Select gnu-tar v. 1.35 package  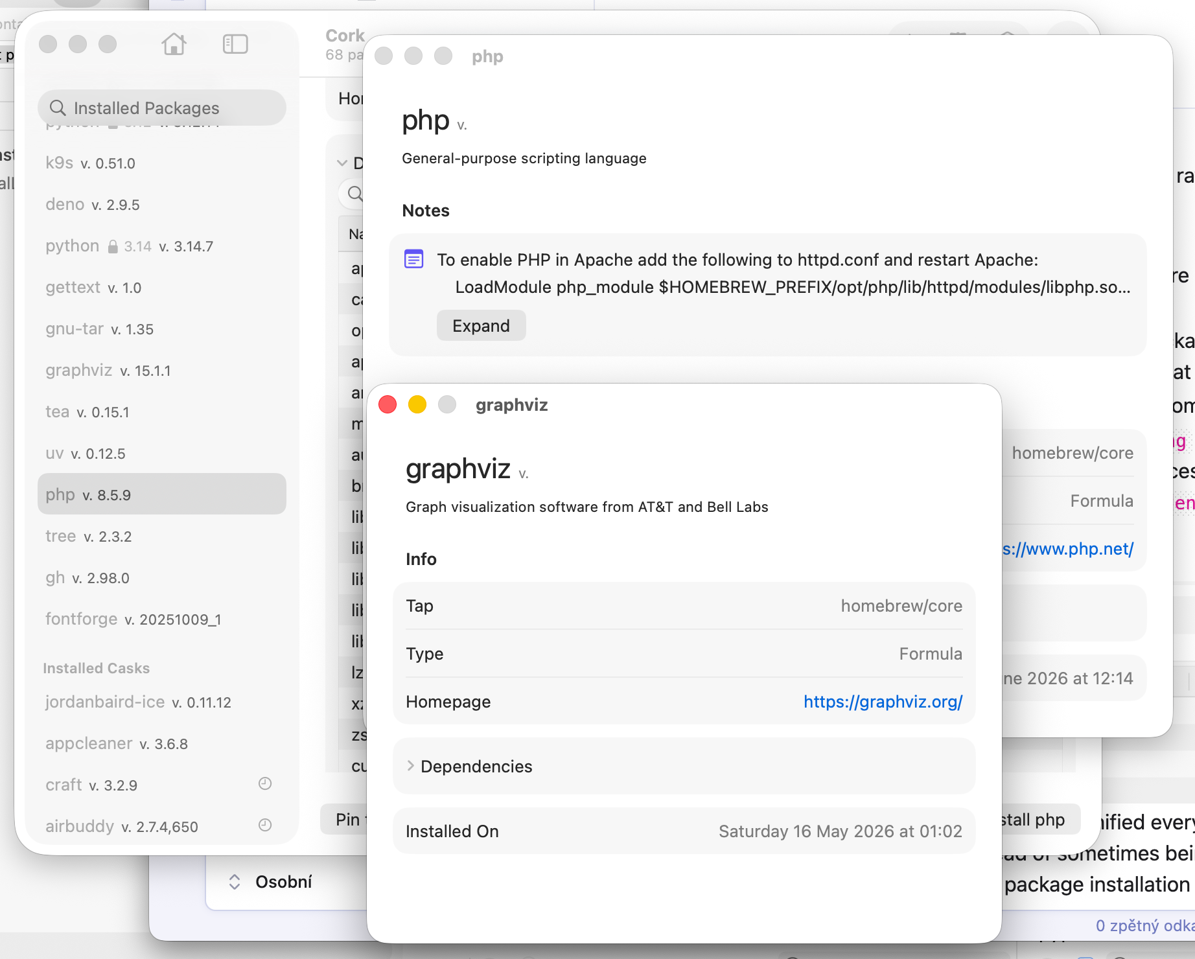[162, 329]
